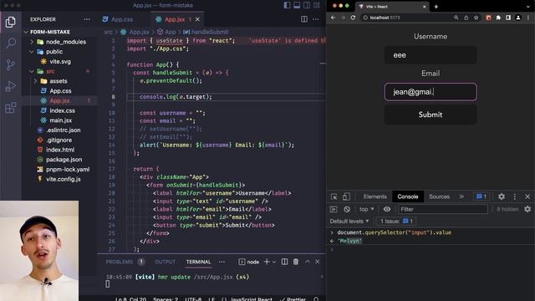The image size is (535, 301).
Task: Open .gitignore file
Action: tap(54, 140)
